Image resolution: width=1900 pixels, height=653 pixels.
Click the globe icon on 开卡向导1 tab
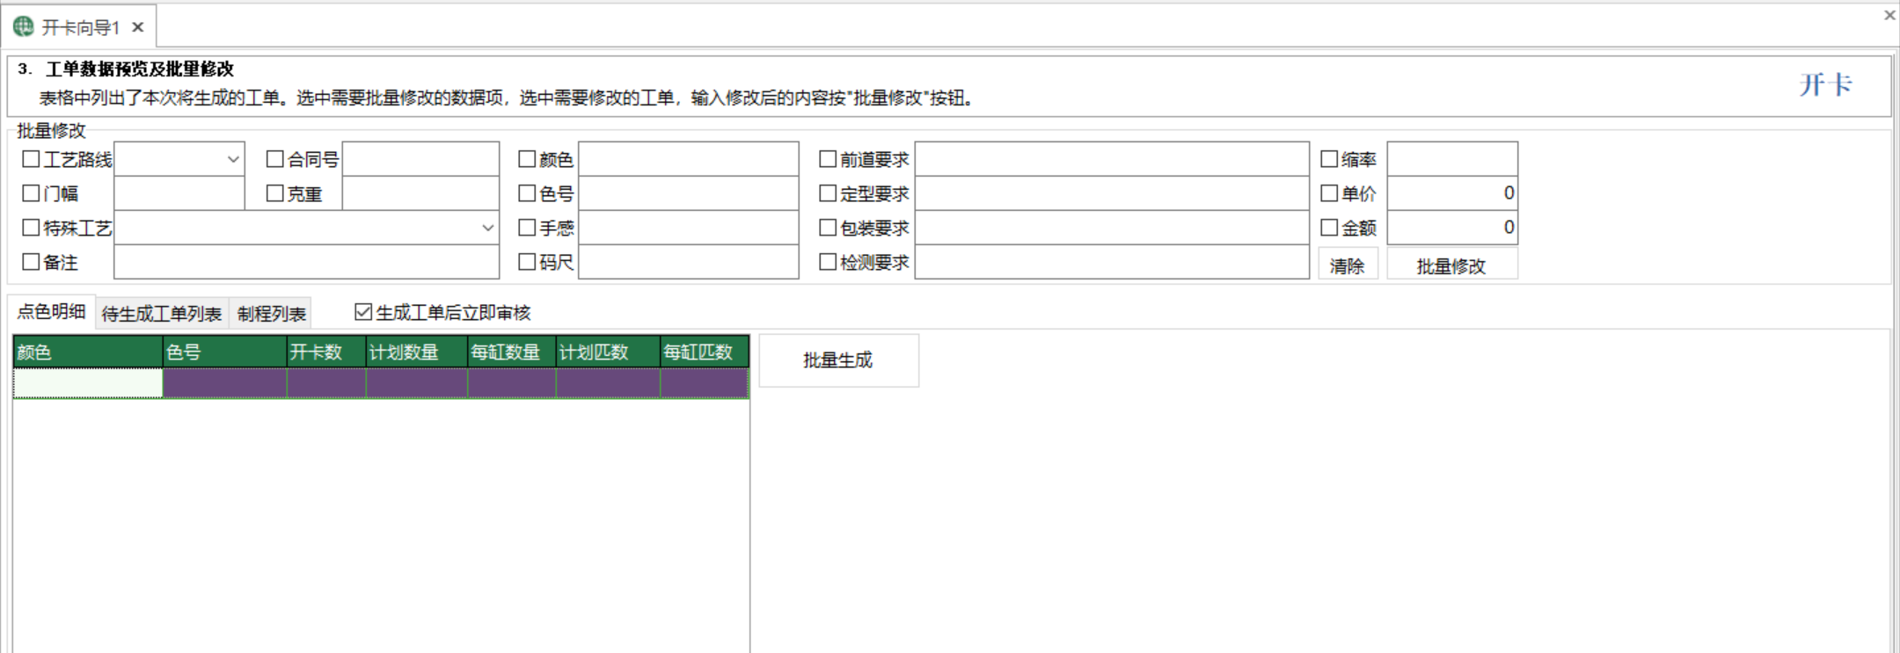pyautogui.click(x=24, y=27)
